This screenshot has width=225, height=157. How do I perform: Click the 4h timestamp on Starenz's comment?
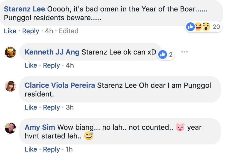point(49,31)
